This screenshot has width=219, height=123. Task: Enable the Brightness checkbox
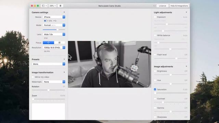click(x=155, y=71)
